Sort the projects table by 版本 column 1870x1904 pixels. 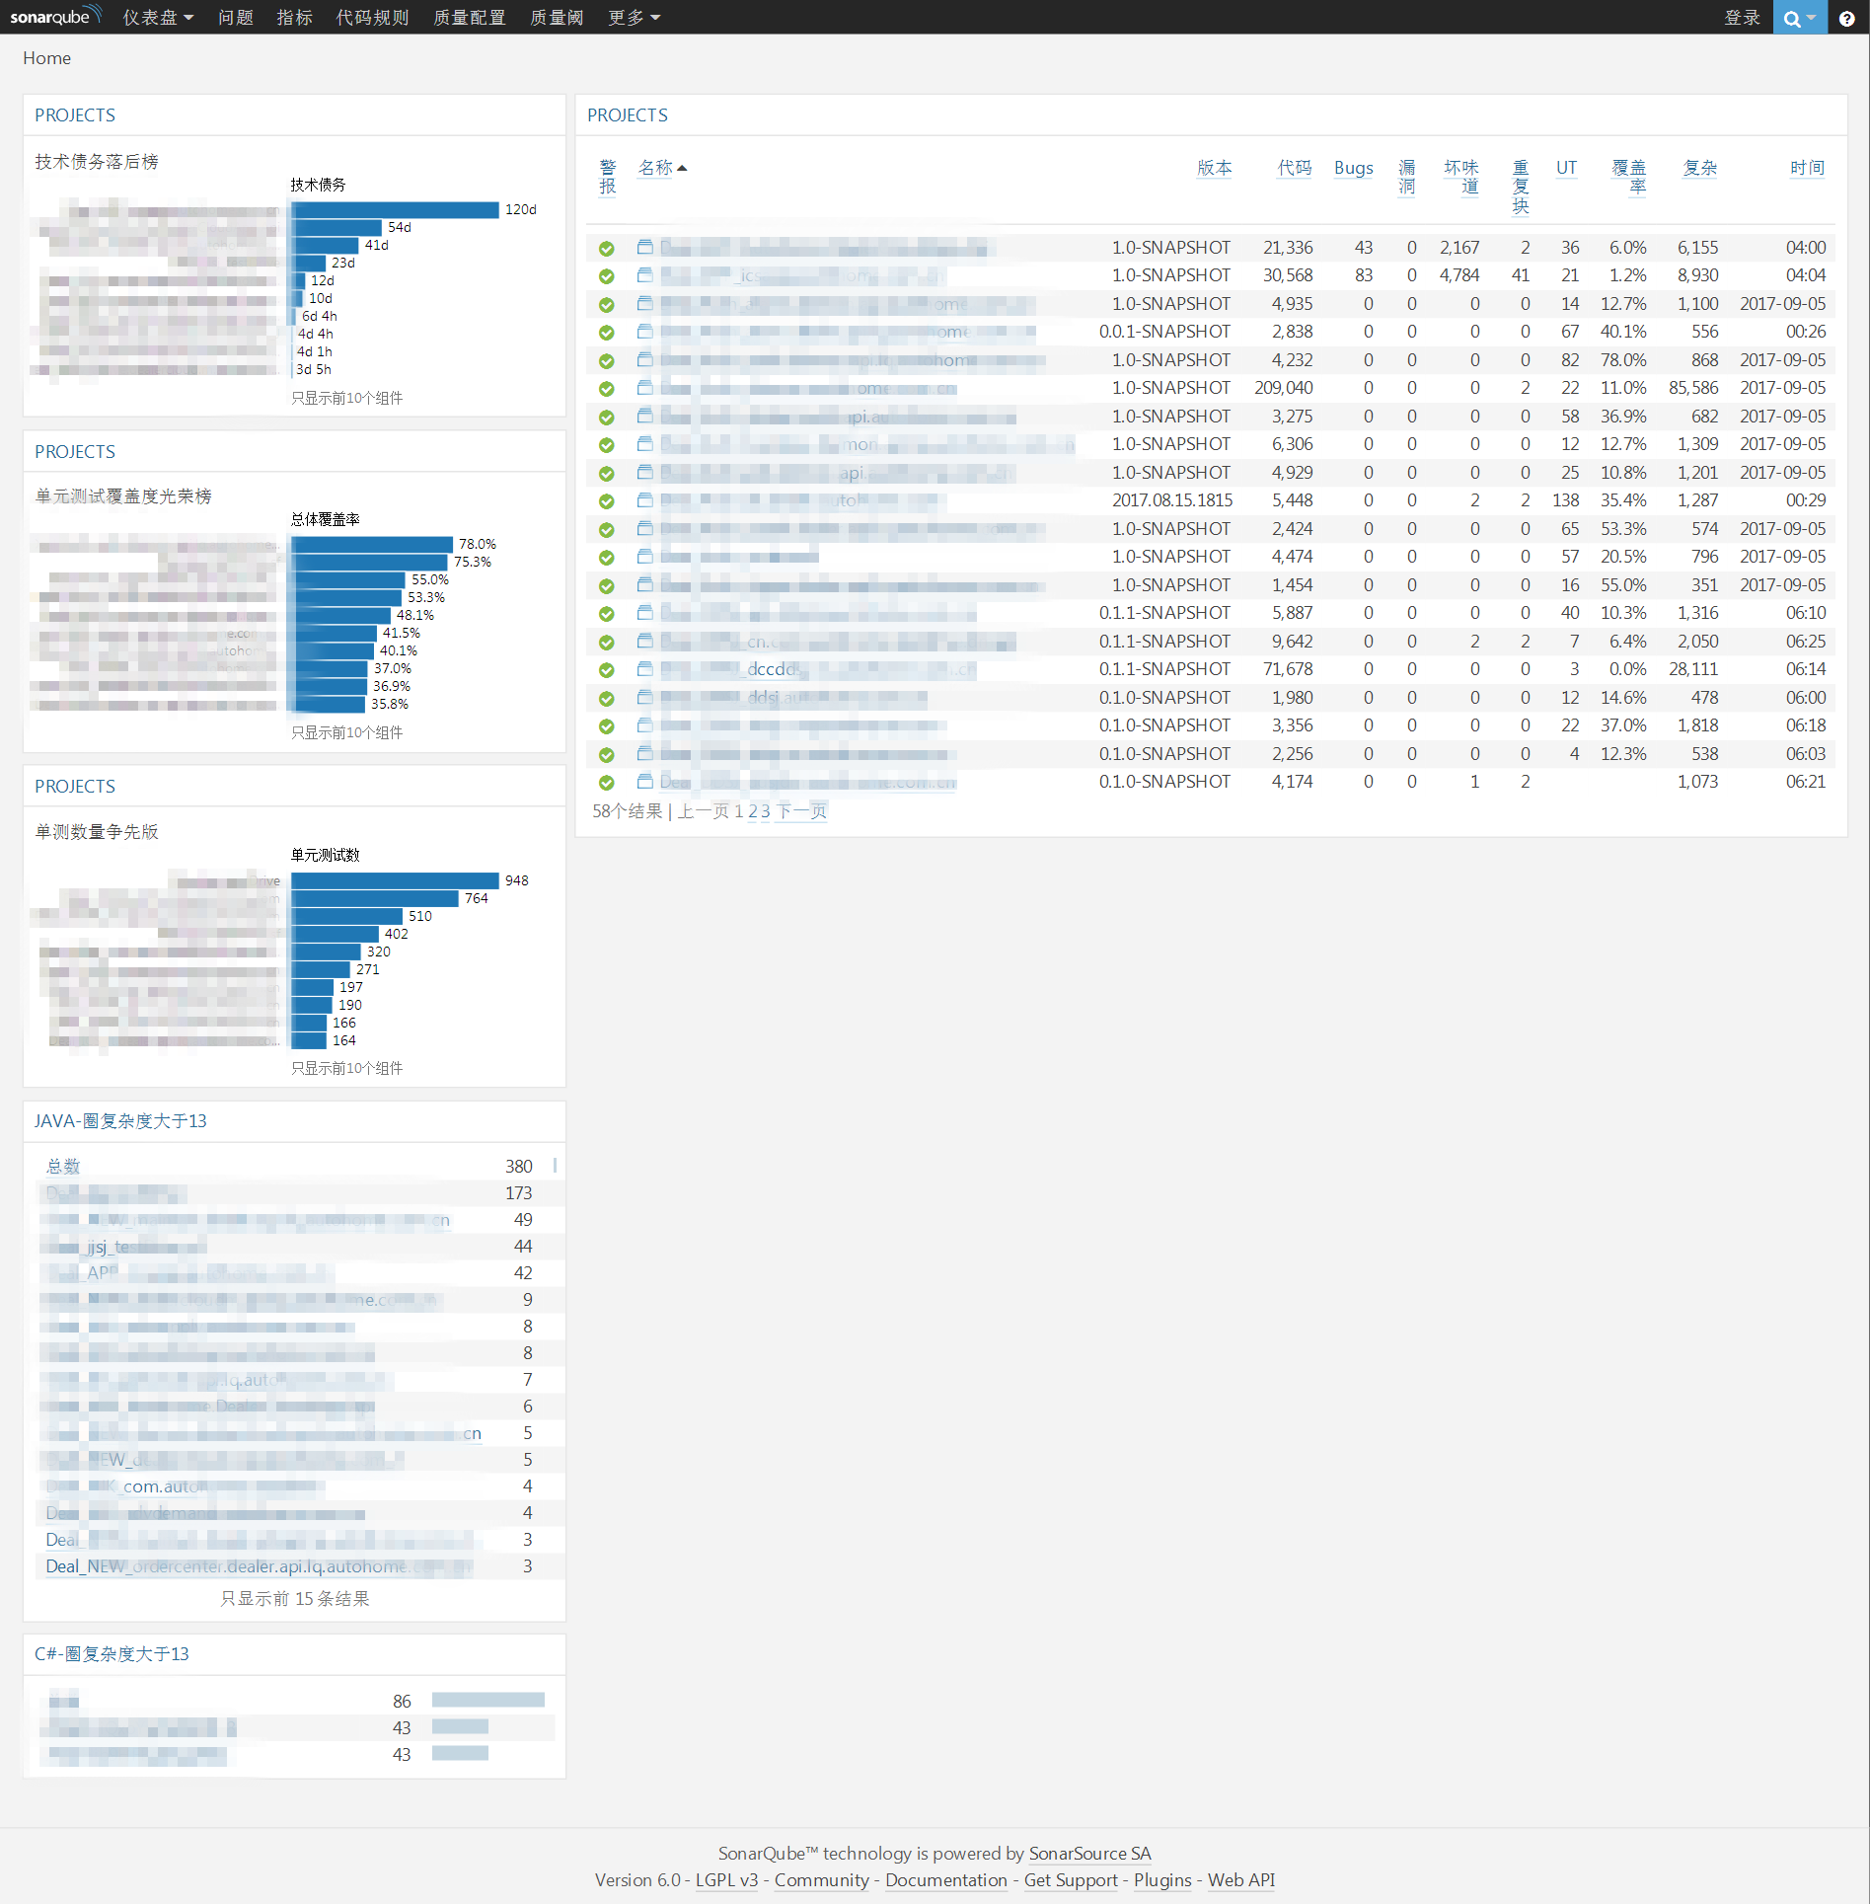click(x=1215, y=168)
